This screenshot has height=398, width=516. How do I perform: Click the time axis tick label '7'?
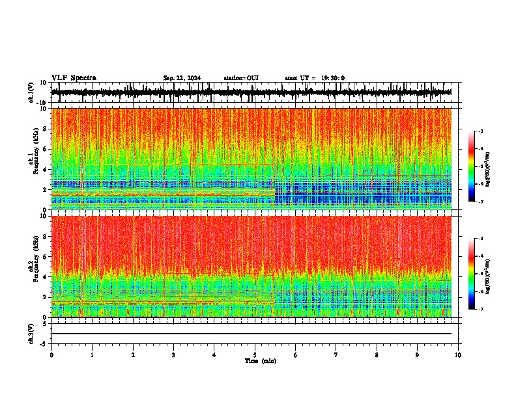coord(336,355)
